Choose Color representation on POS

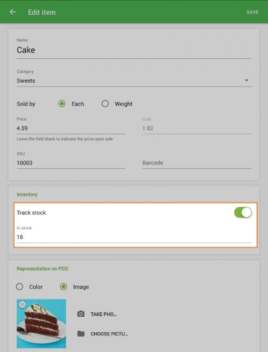click(20, 287)
